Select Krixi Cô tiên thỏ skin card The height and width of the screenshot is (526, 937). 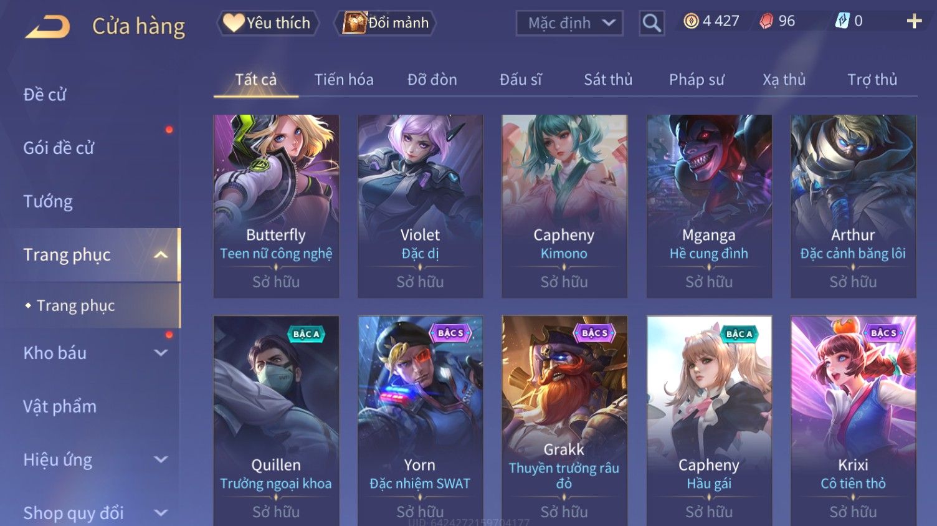pyautogui.click(x=853, y=421)
